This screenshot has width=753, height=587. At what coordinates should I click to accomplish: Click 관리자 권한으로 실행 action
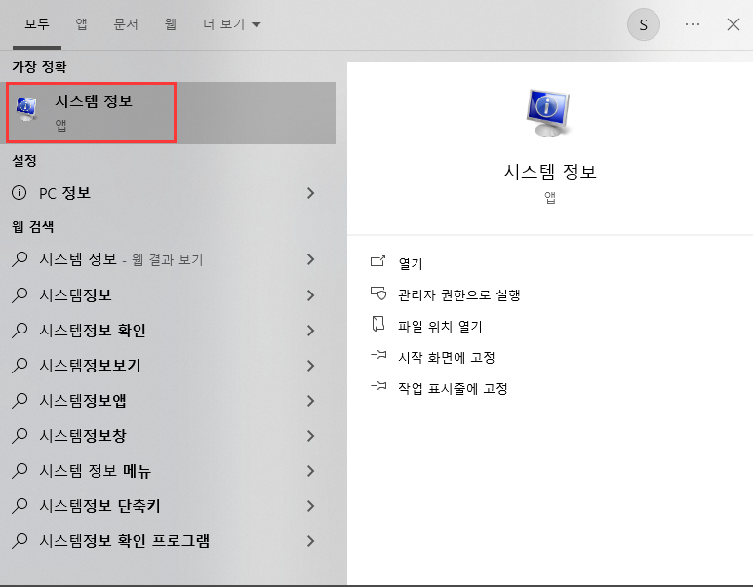tap(459, 294)
